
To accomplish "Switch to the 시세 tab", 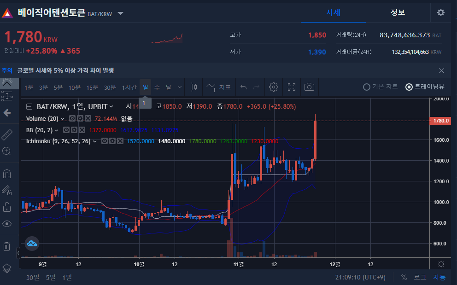I will pos(333,12).
